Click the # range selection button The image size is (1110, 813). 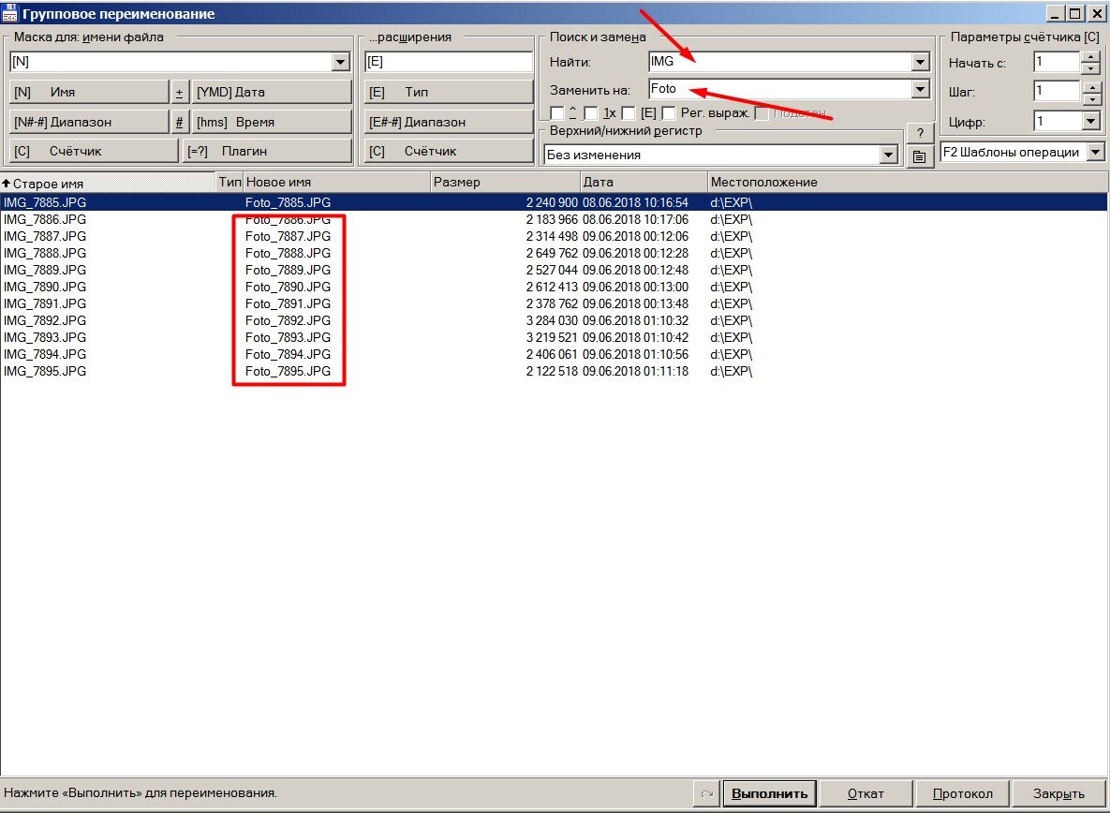pyautogui.click(x=179, y=122)
